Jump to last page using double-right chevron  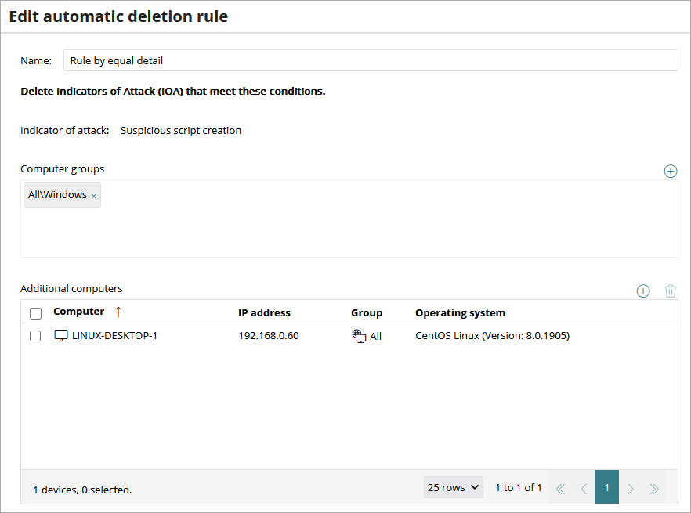654,487
